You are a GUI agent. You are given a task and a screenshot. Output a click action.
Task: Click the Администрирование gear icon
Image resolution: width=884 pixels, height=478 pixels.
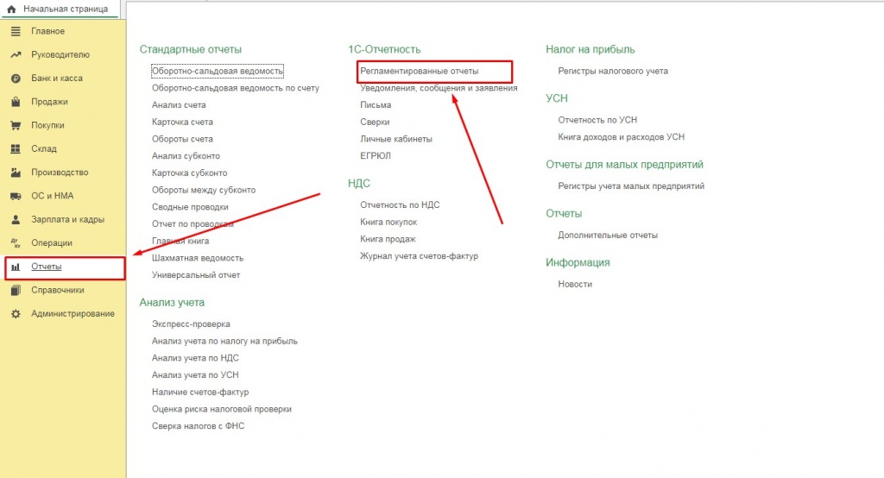(16, 314)
